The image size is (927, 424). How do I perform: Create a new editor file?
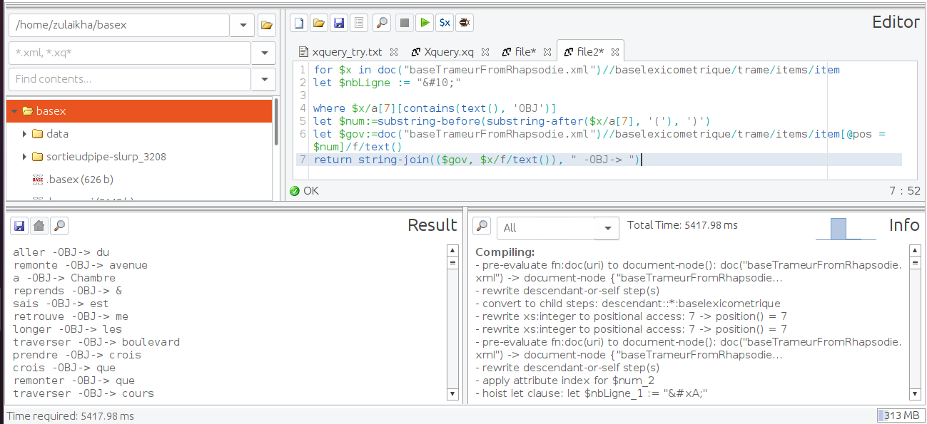(300, 23)
